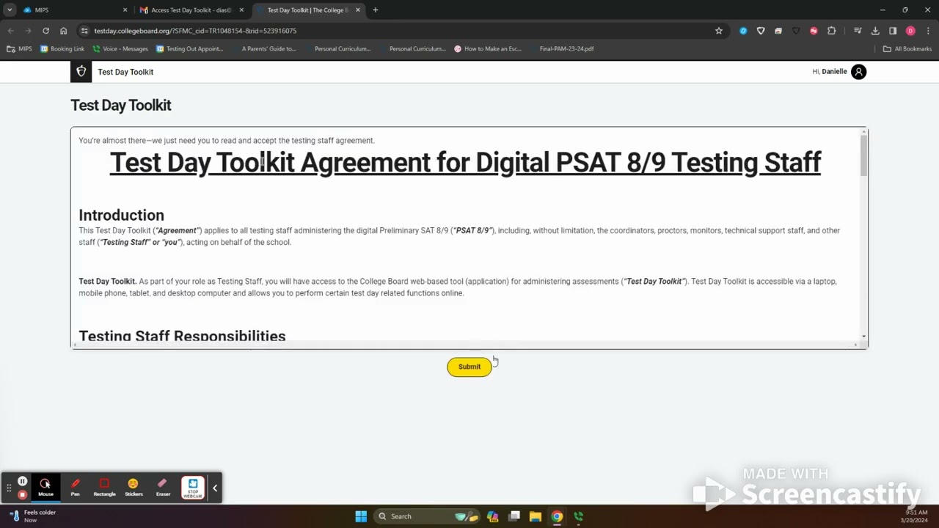Click the red Screencastify extension icon
The height and width of the screenshot is (528, 939).
point(814,31)
